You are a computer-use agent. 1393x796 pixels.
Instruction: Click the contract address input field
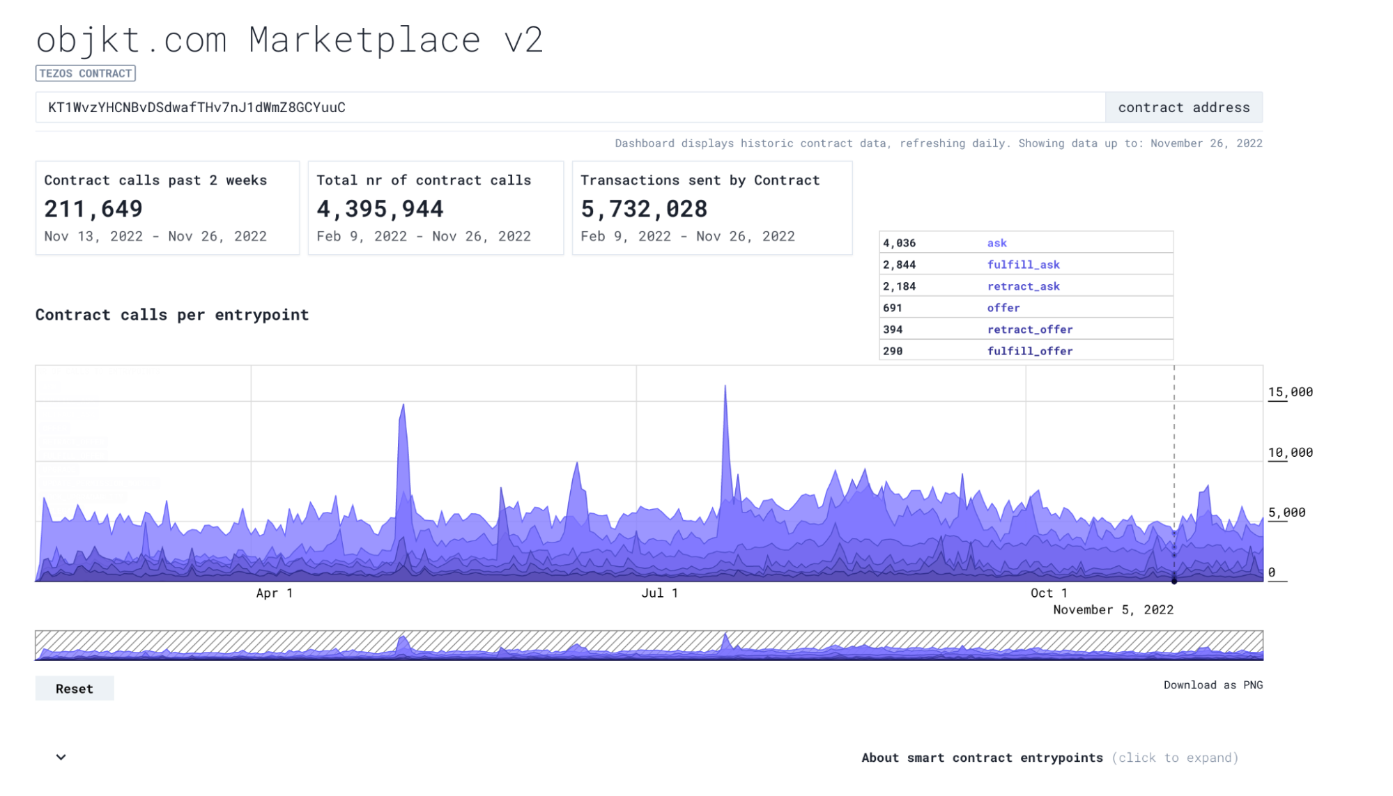pos(570,107)
